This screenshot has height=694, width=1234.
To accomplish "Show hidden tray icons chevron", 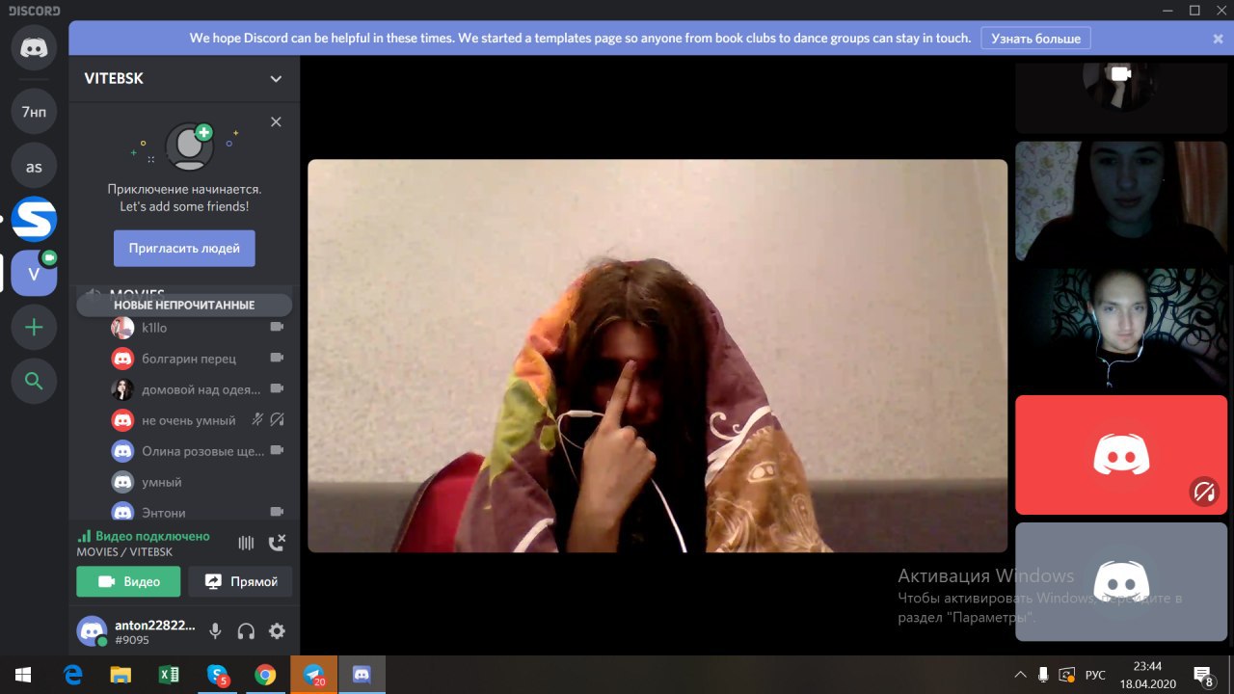I will (1021, 675).
